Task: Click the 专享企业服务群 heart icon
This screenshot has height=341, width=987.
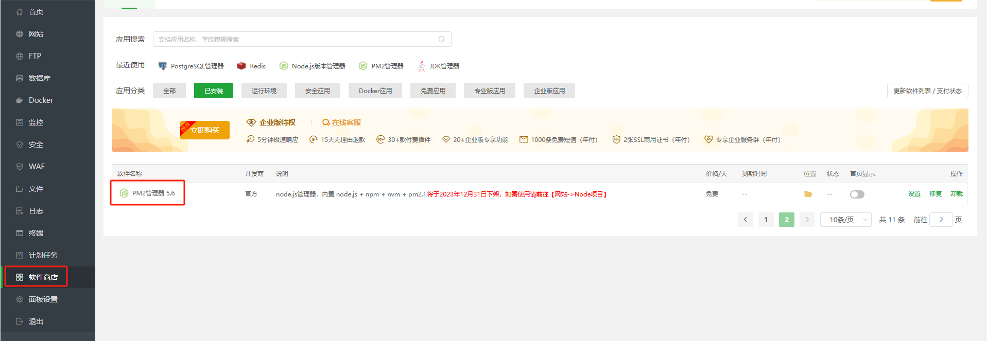Action: (708, 139)
